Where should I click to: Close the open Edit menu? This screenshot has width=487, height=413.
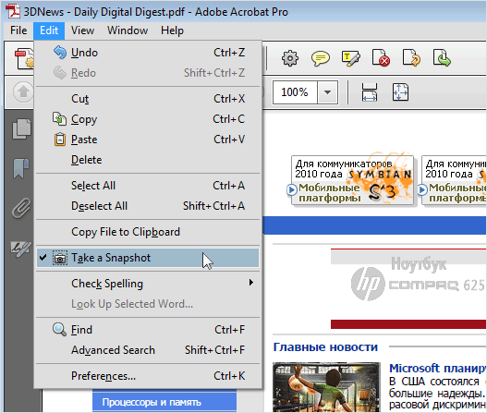[49, 30]
